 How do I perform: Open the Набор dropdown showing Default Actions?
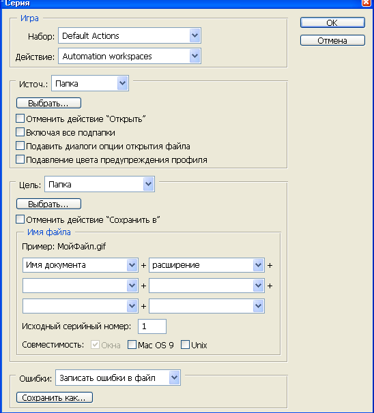click(x=130, y=35)
